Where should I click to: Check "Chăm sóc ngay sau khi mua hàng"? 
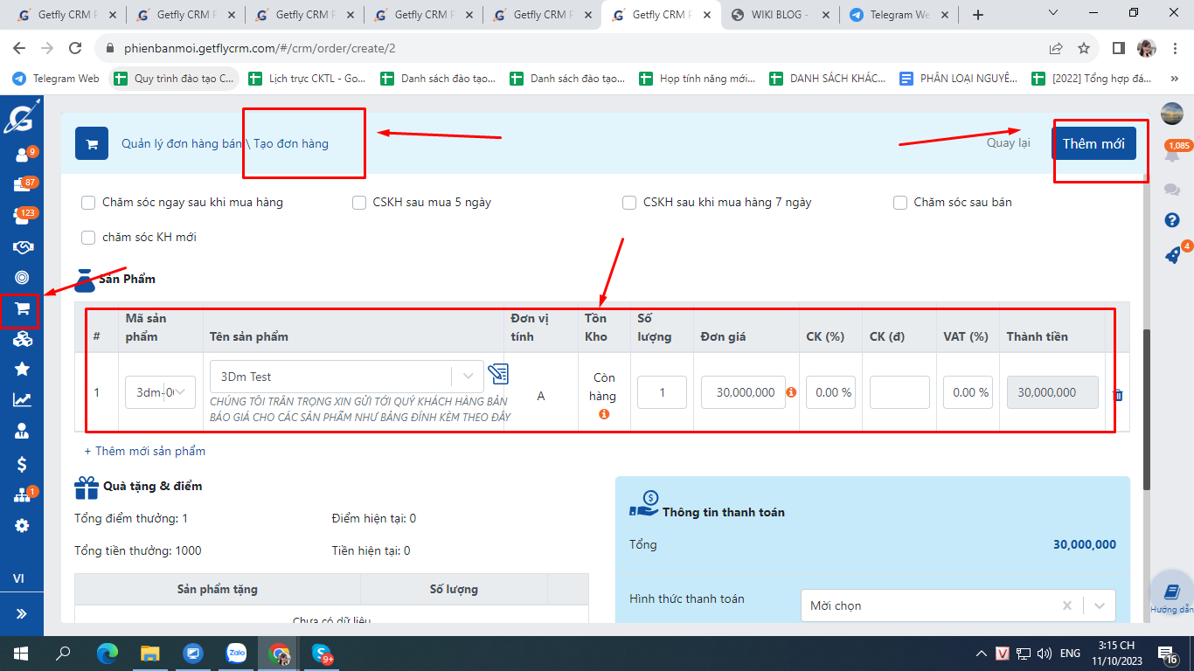tap(88, 203)
